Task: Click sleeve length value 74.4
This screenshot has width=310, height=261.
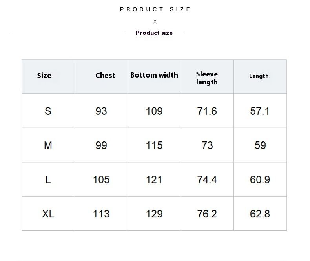Action: click(x=207, y=180)
